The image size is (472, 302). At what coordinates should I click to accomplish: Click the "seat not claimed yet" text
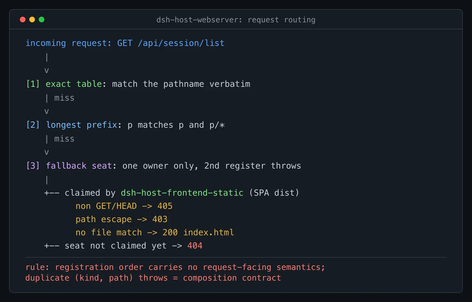pyautogui.click(x=115, y=246)
